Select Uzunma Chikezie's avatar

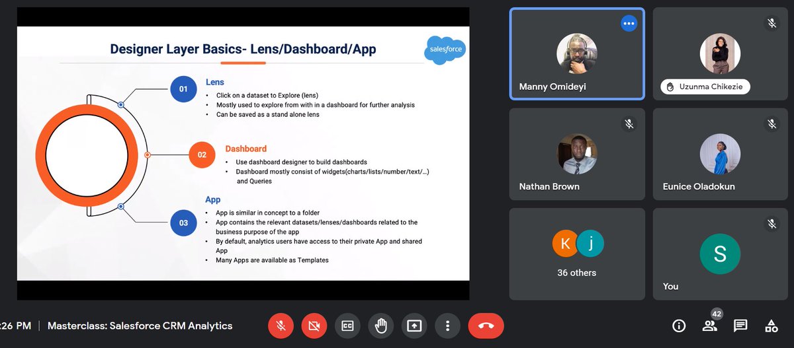(721, 53)
